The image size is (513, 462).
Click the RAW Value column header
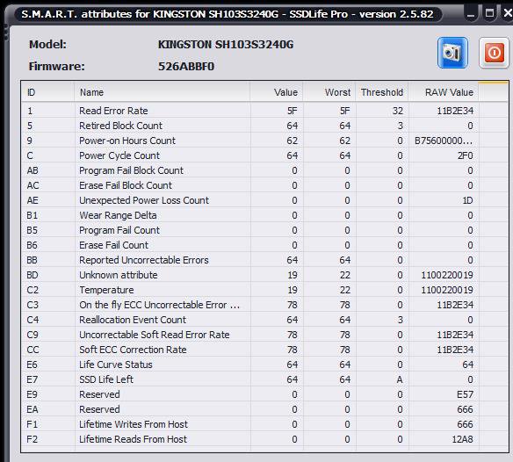pos(444,92)
